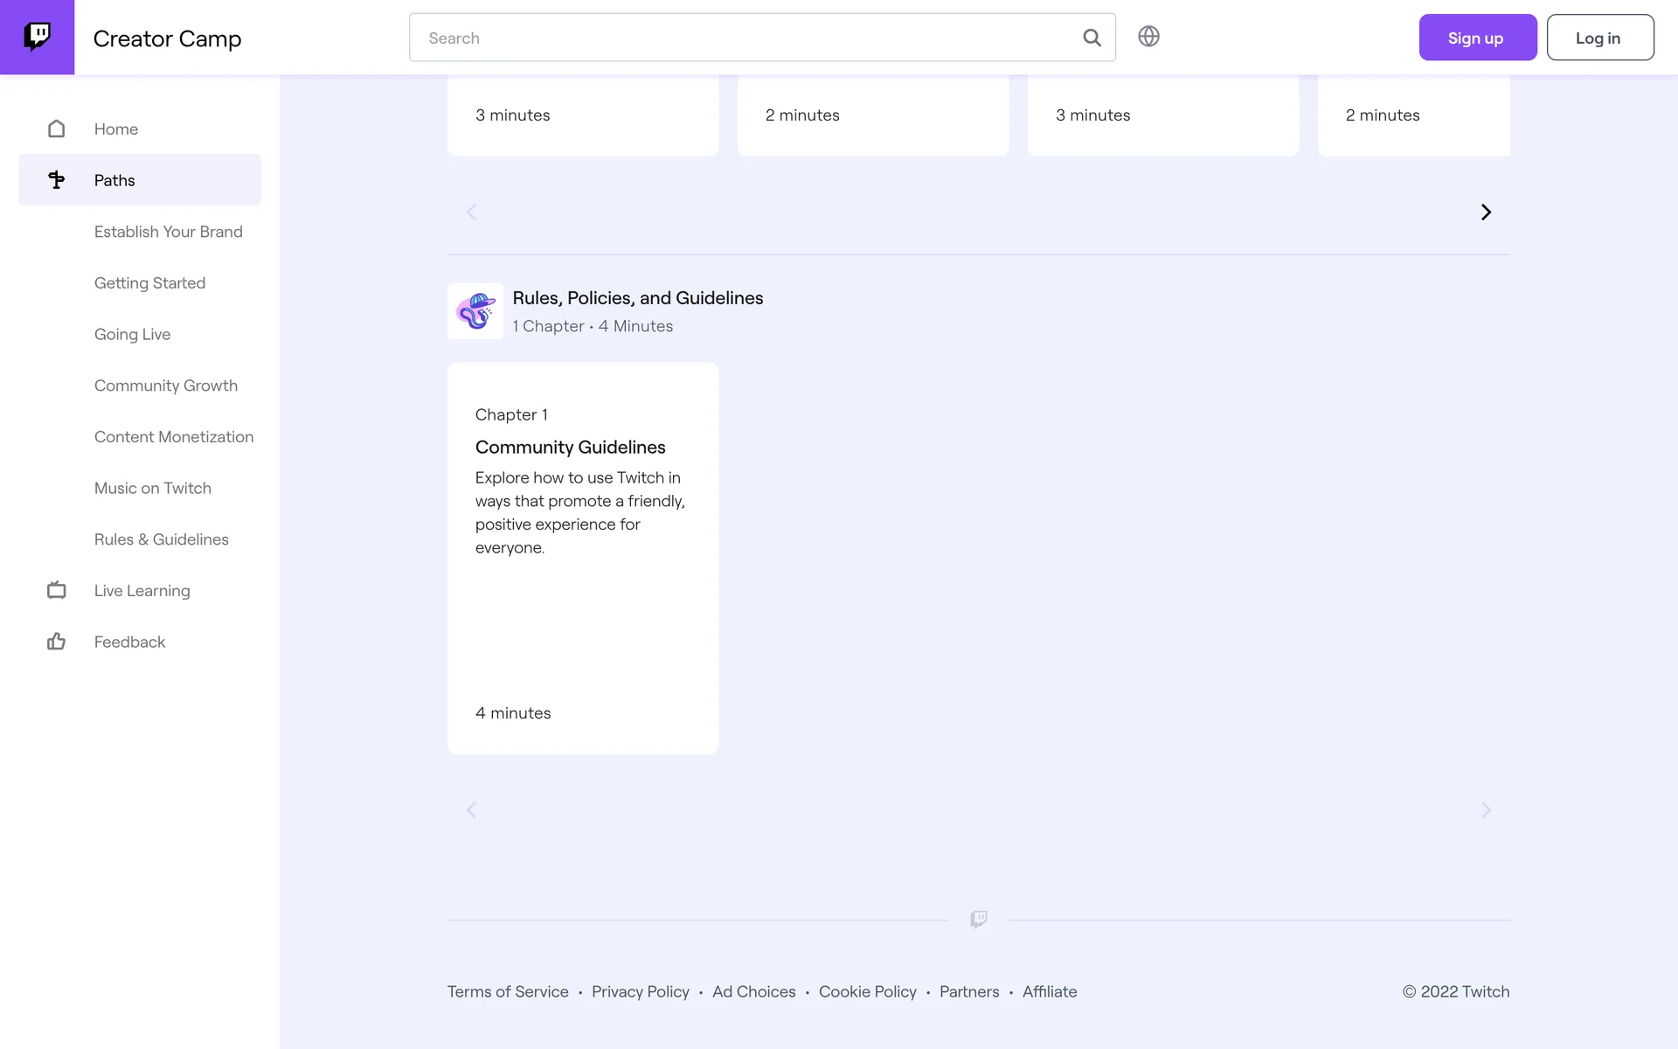Viewport: 1678px width, 1049px height.
Task: Click the right chevron below Community Guidelines
Action: point(1486,810)
